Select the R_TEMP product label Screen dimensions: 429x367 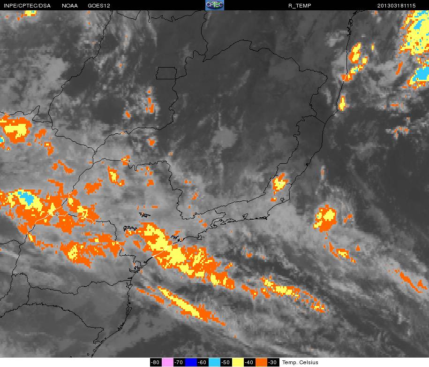point(300,6)
